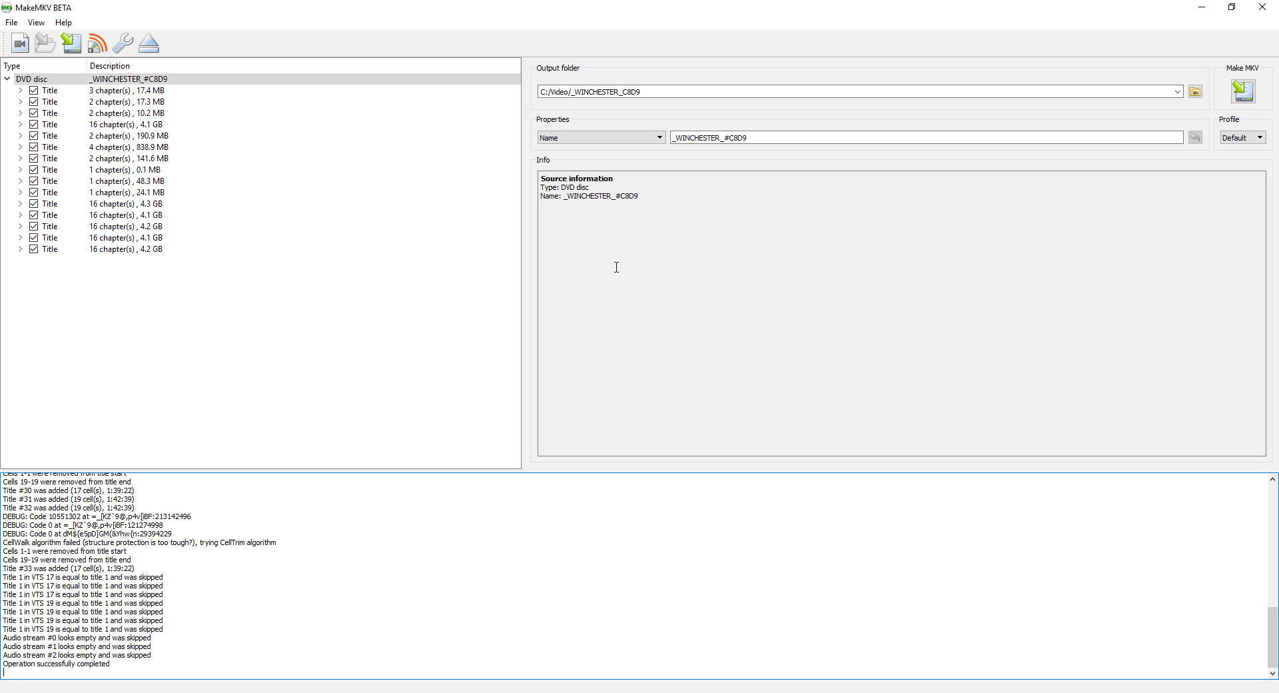Minimize the MakeMKV window
Screen dimensions: 1279x693
[1202, 7]
